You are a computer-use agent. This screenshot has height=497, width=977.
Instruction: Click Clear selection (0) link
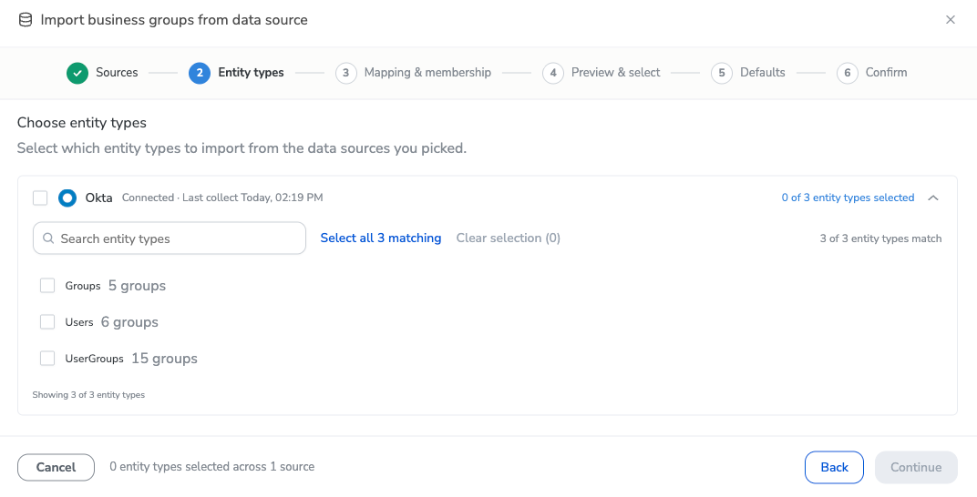[x=509, y=238]
